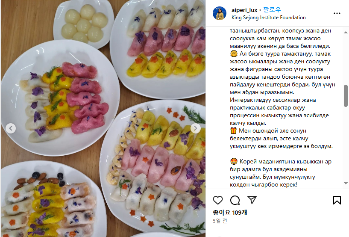
Task: View the 좋아요 109개 likes list
Action: tap(230, 213)
